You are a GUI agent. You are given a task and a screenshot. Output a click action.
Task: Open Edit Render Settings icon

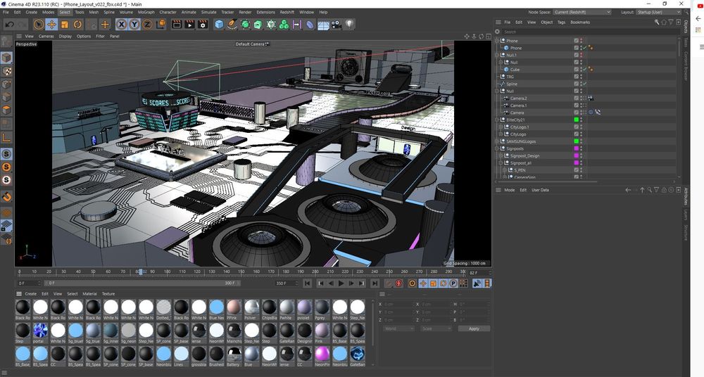(203, 25)
